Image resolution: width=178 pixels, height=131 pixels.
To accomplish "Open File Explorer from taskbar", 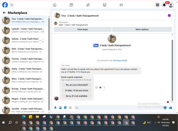I will pos(37,117).
